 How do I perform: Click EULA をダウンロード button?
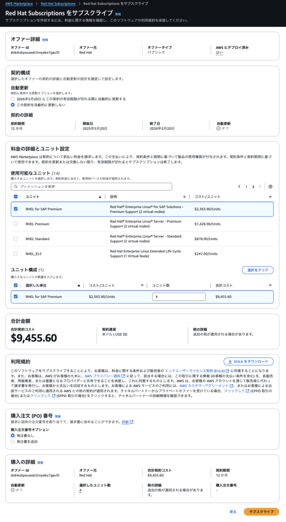coord(249,361)
